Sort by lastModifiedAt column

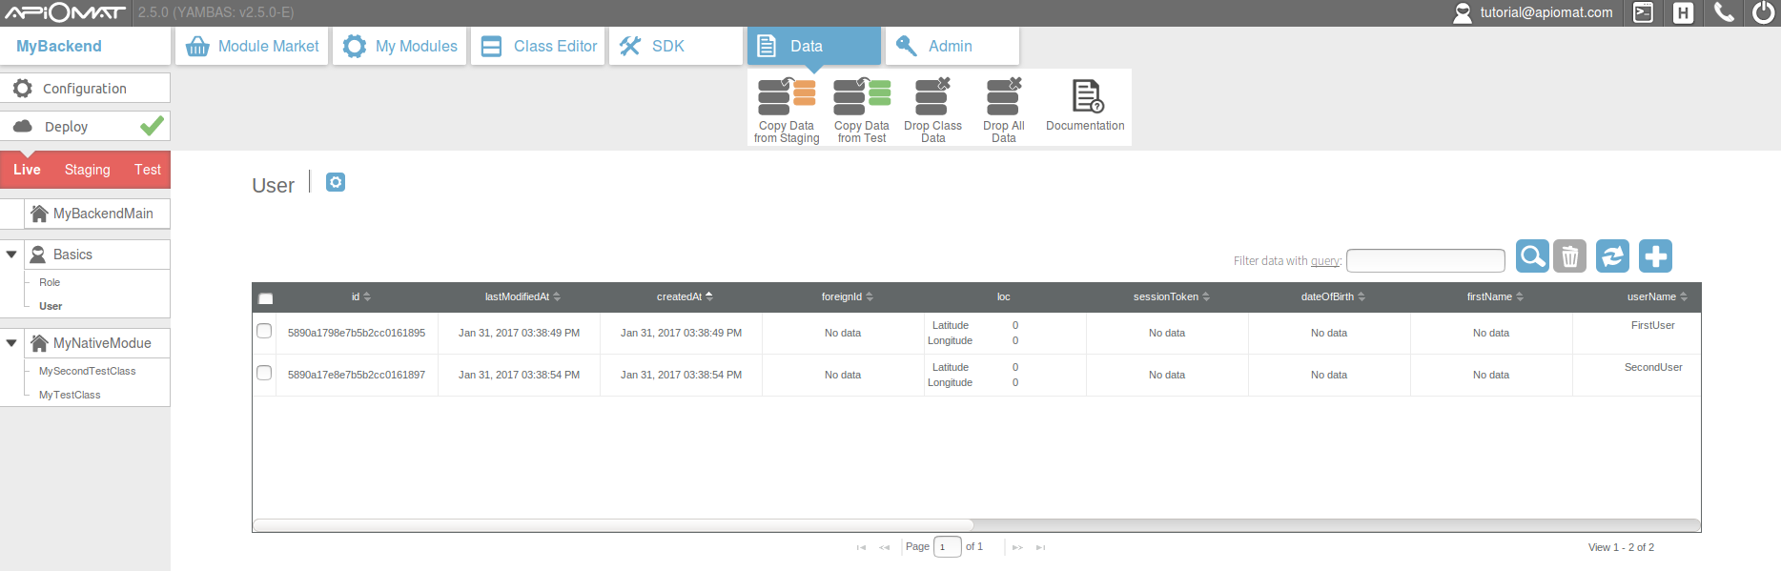coord(522,296)
